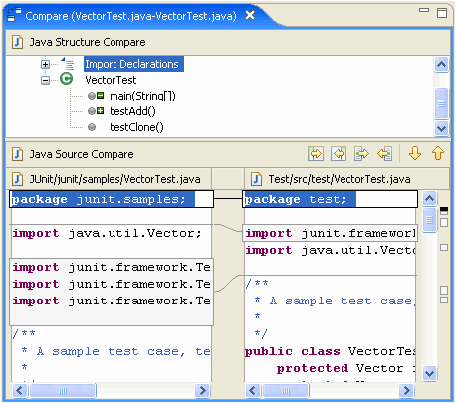Click source compare vertical scrollbar up arrow
The width and height of the screenshot is (456, 403).
click(x=430, y=199)
